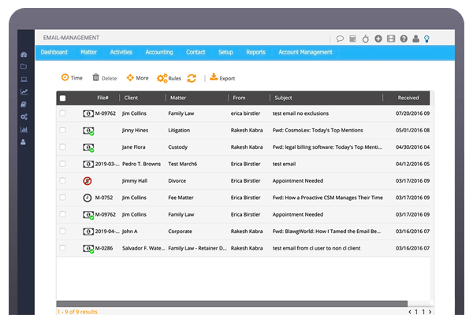The width and height of the screenshot is (473, 315).
Task: Tick the checkbox for Jane Flora row
Action: tap(62, 147)
